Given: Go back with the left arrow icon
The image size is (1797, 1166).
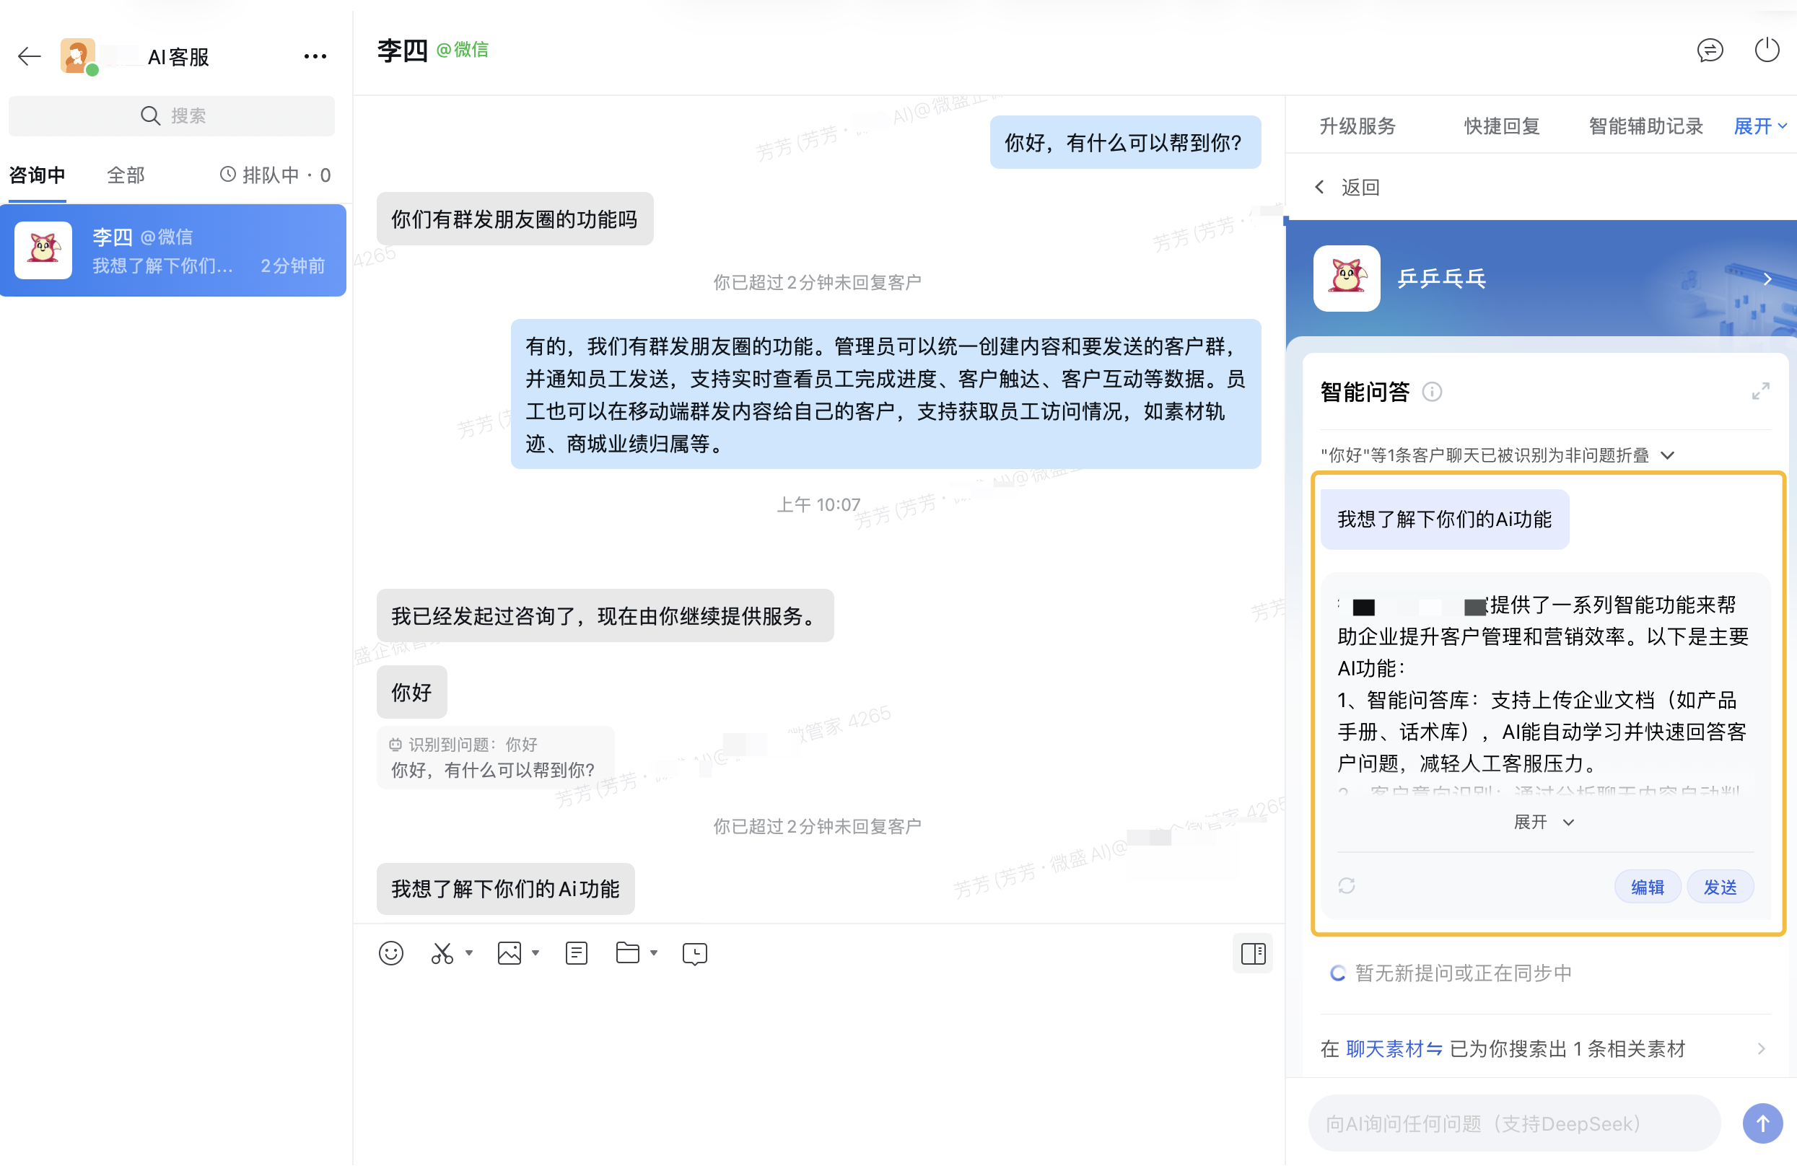Looking at the screenshot, I should (30, 56).
